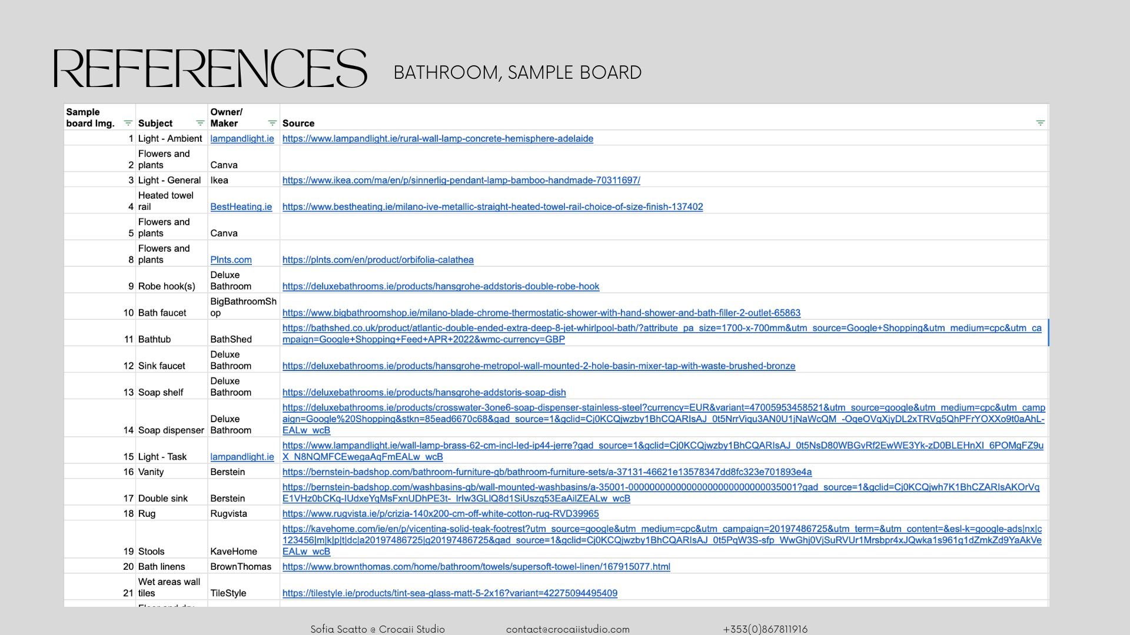Open brownthomas supersoft towel linen link
This screenshot has height=635, width=1130.
coord(476,567)
